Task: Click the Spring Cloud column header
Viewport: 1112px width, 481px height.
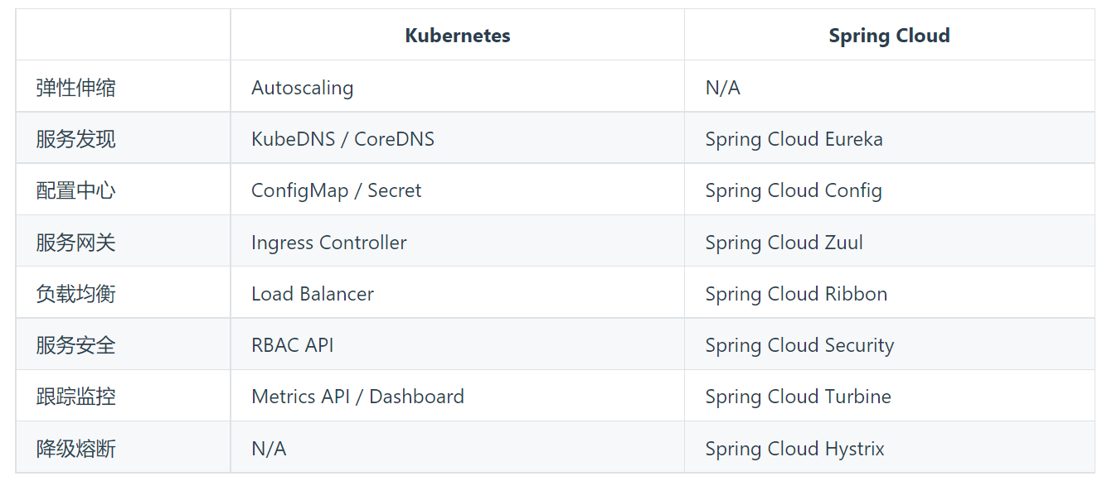Action: [889, 36]
